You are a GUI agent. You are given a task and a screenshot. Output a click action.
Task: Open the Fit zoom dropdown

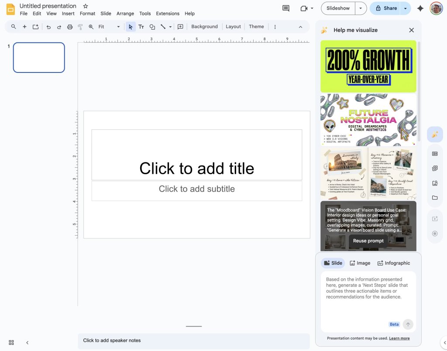click(109, 27)
